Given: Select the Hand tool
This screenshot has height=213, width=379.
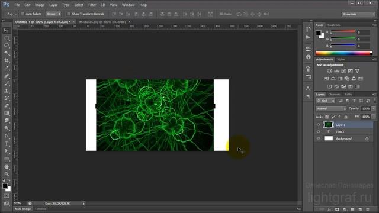Looking at the screenshot, I should tap(7, 167).
